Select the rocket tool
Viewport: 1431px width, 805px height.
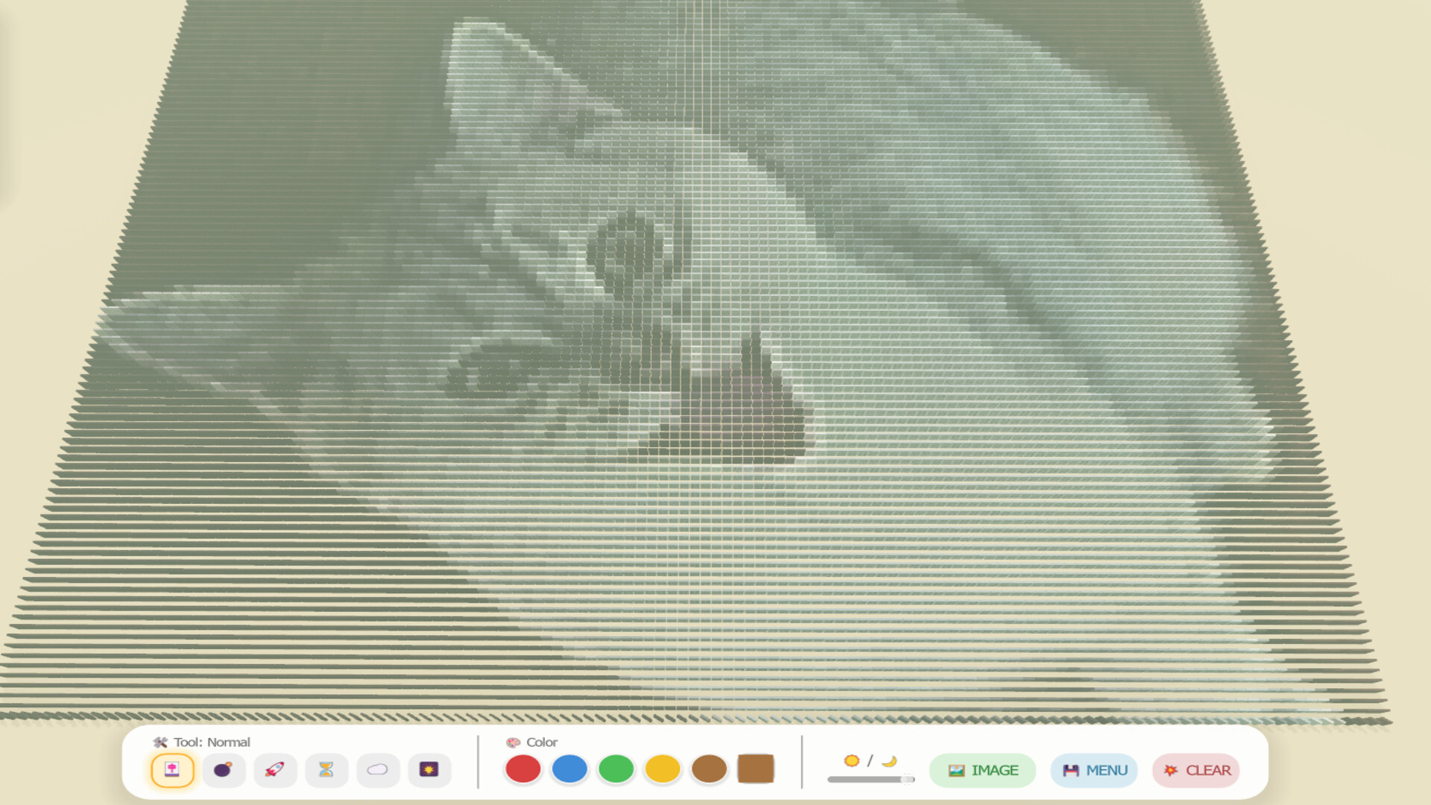[x=275, y=770]
